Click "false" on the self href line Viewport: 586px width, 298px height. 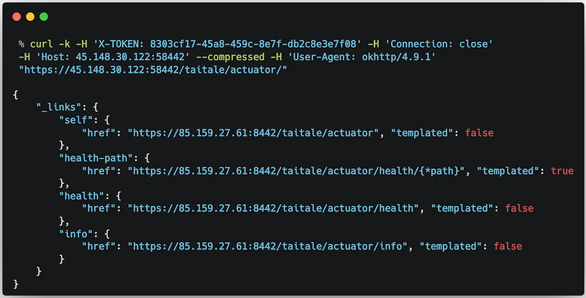[x=479, y=133]
